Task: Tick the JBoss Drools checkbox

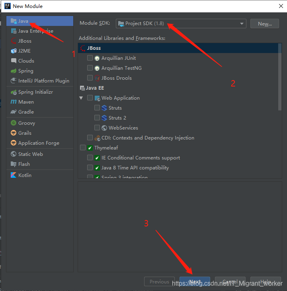Action: coord(90,78)
